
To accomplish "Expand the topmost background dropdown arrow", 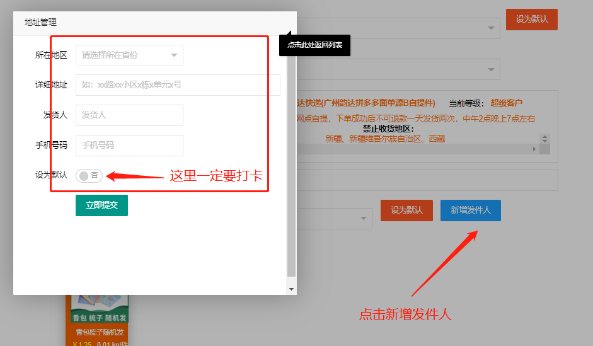I will [490, 28].
